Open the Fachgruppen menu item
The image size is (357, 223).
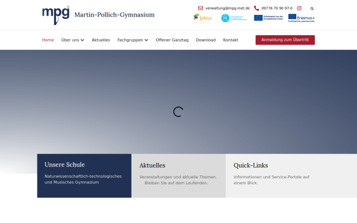[130, 40]
